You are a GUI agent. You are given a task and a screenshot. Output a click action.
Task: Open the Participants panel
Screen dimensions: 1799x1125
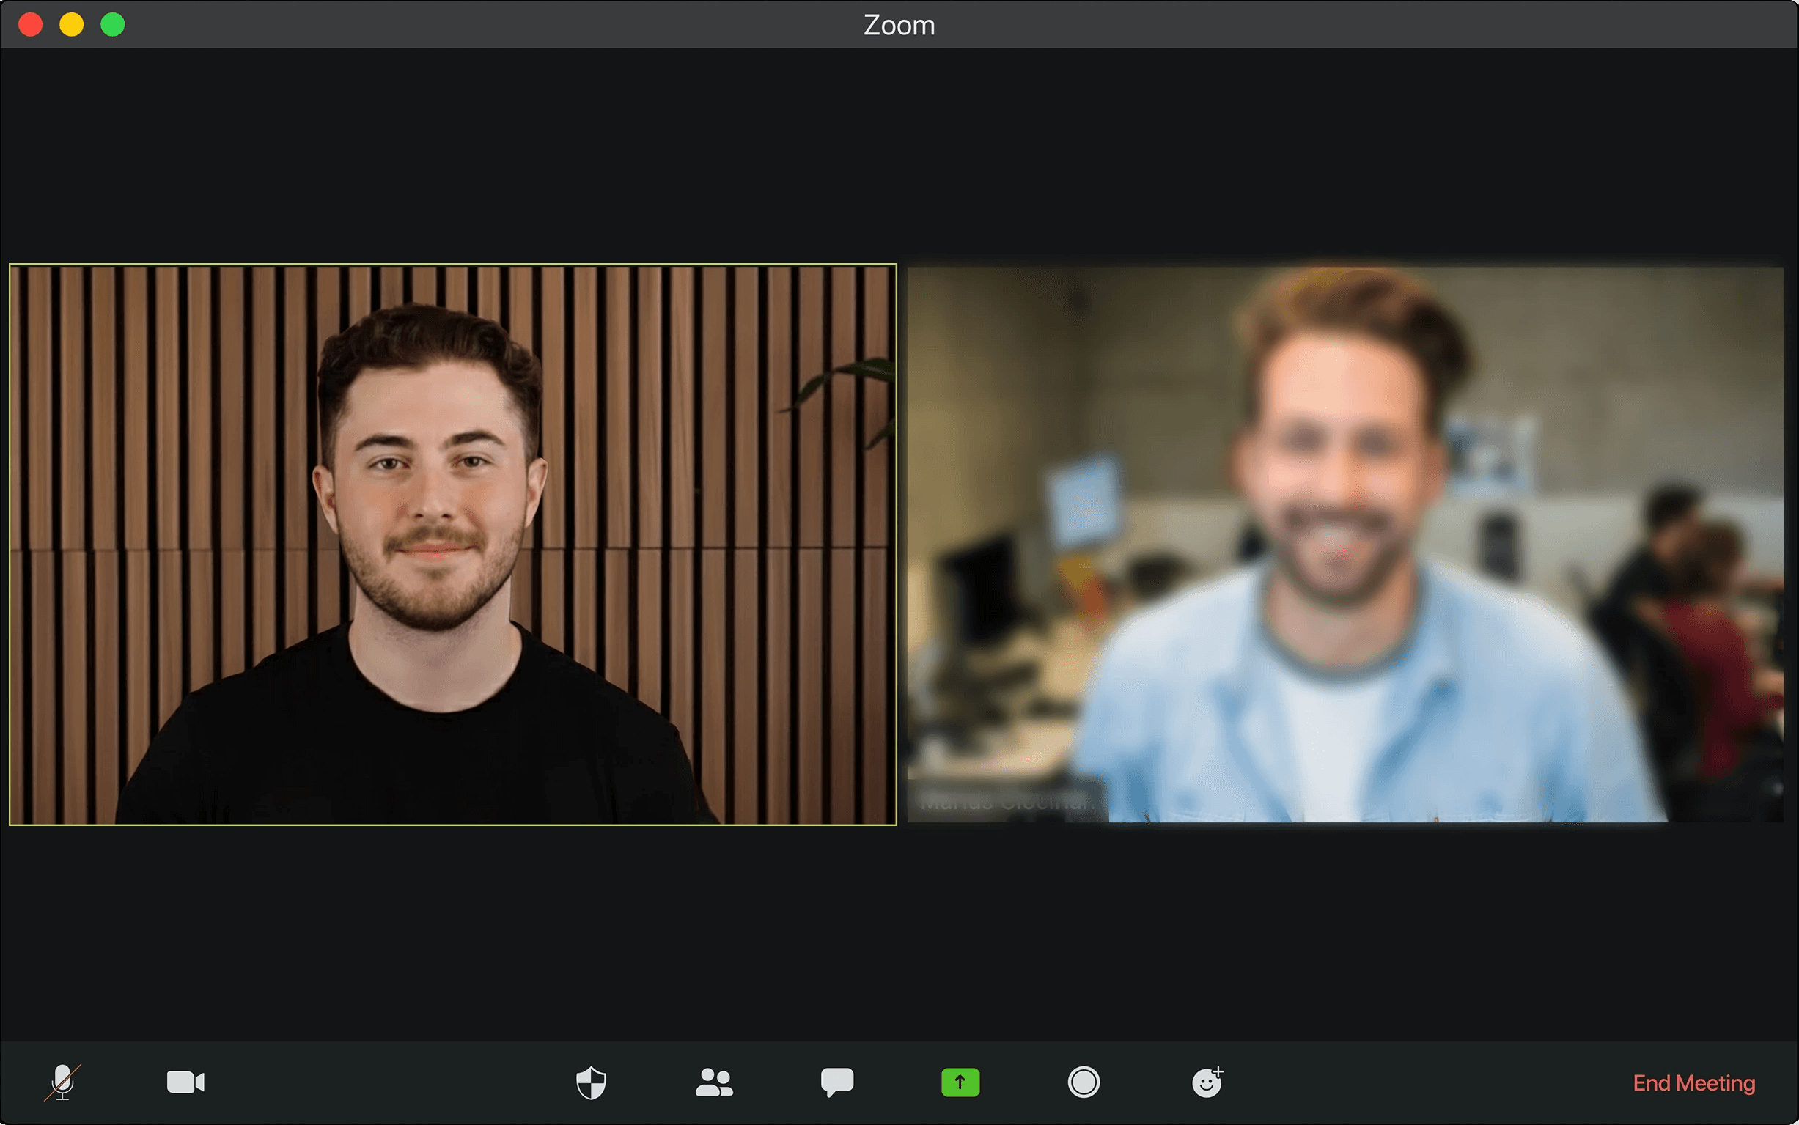click(x=713, y=1082)
